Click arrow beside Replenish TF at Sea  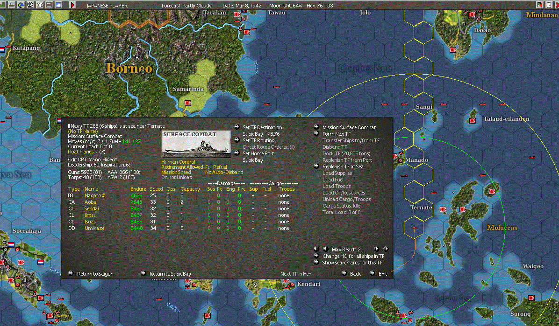(x=316, y=166)
